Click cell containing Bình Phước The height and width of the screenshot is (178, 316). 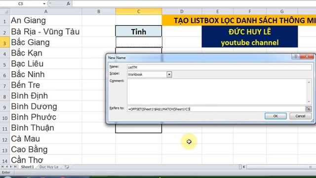point(46,117)
